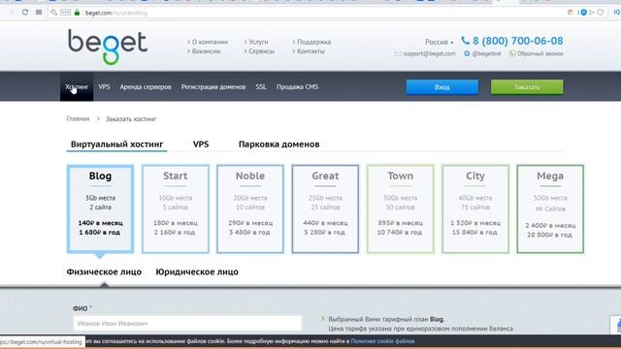Click the envelope icon next to support@beget.com

coord(398,53)
